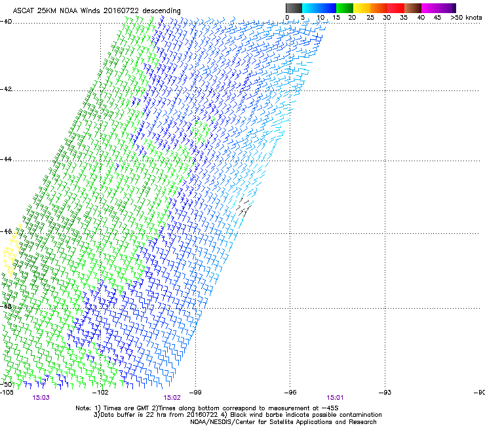The width and height of the screenshot is (485, 426).
Task: Click the green 15-20 knots legend segment
Action: pos(344,8)
